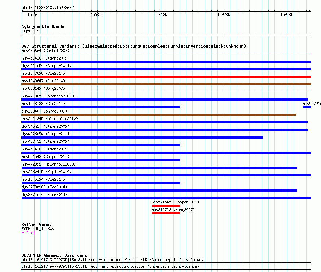Click the nsv435664 (Korbel2007) variant label

[45, 51]
